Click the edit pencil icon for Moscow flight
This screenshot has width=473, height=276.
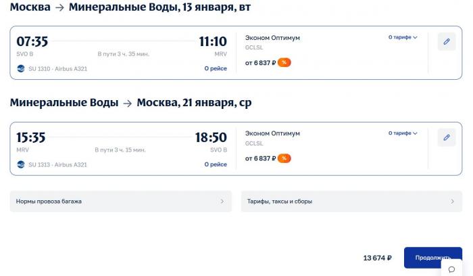pos(446,42)
